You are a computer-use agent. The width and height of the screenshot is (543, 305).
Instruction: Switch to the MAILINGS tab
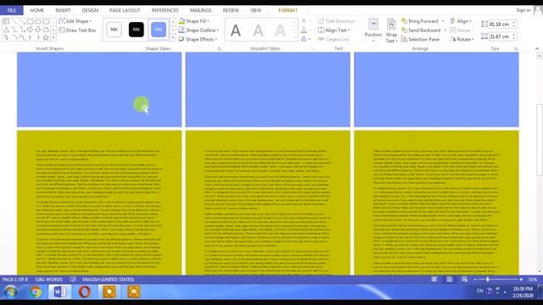pyautogui.click(x=200, y=10)
